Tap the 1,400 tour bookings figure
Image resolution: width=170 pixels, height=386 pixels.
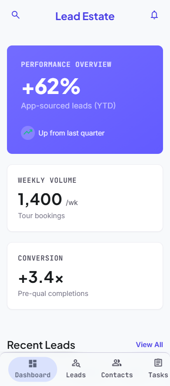[x=40, y=199]
